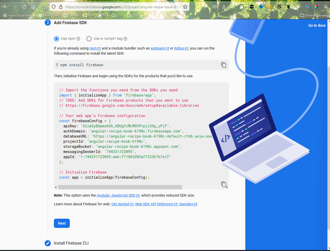Viewport: 330px width, 251px height.
Task: Open the OSS3 bookmark folder
Action: pos(118,16)
